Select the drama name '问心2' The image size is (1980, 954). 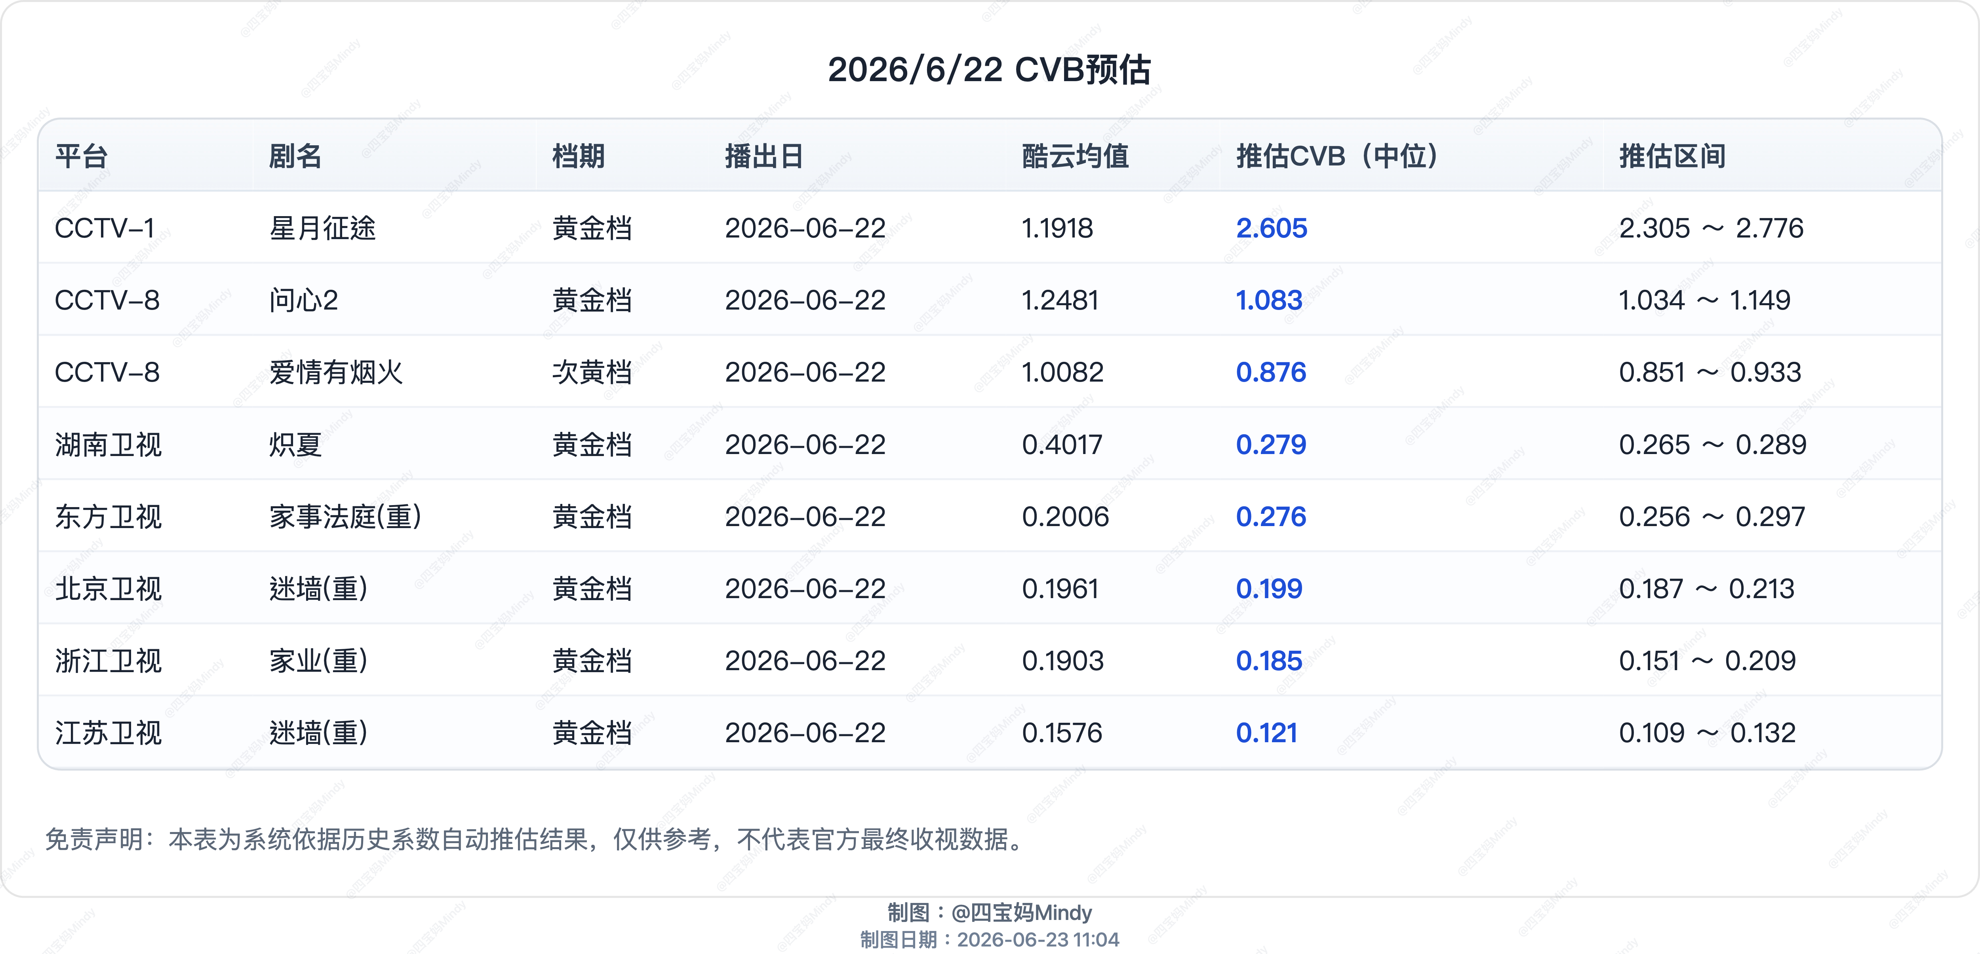(x=304, y=300)
